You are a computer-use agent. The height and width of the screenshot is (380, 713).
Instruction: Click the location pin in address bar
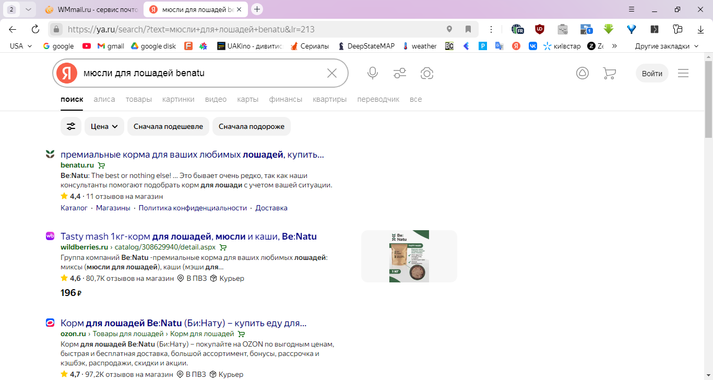point(449,29)
